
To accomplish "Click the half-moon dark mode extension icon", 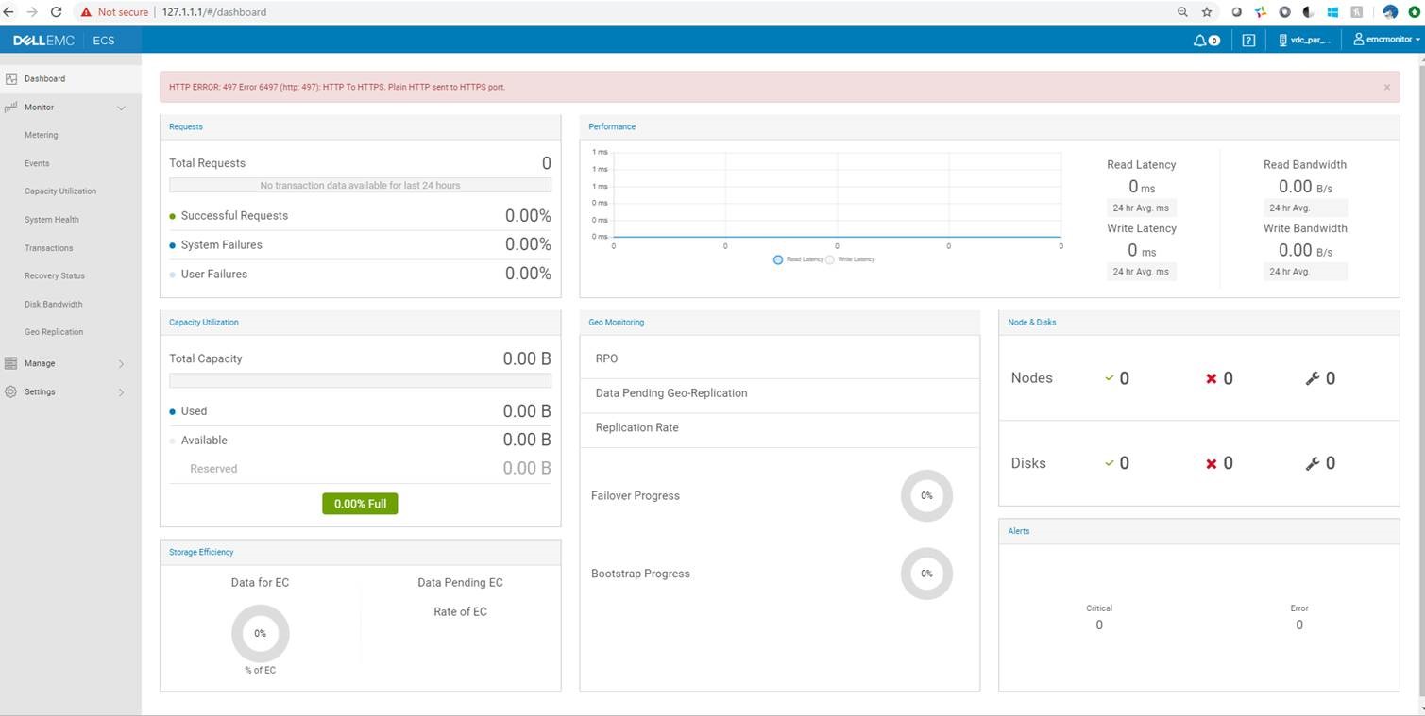I will [x=1309, y=12].
